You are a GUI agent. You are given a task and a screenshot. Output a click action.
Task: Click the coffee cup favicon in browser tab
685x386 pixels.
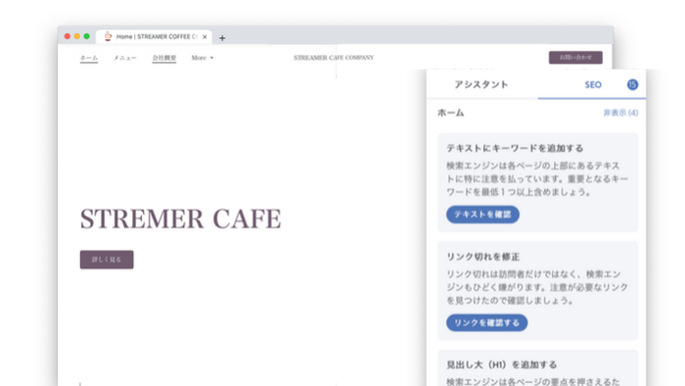point(108,36)
